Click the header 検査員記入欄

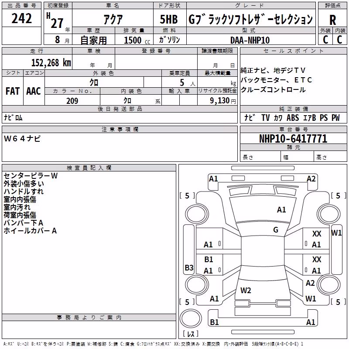89,168
